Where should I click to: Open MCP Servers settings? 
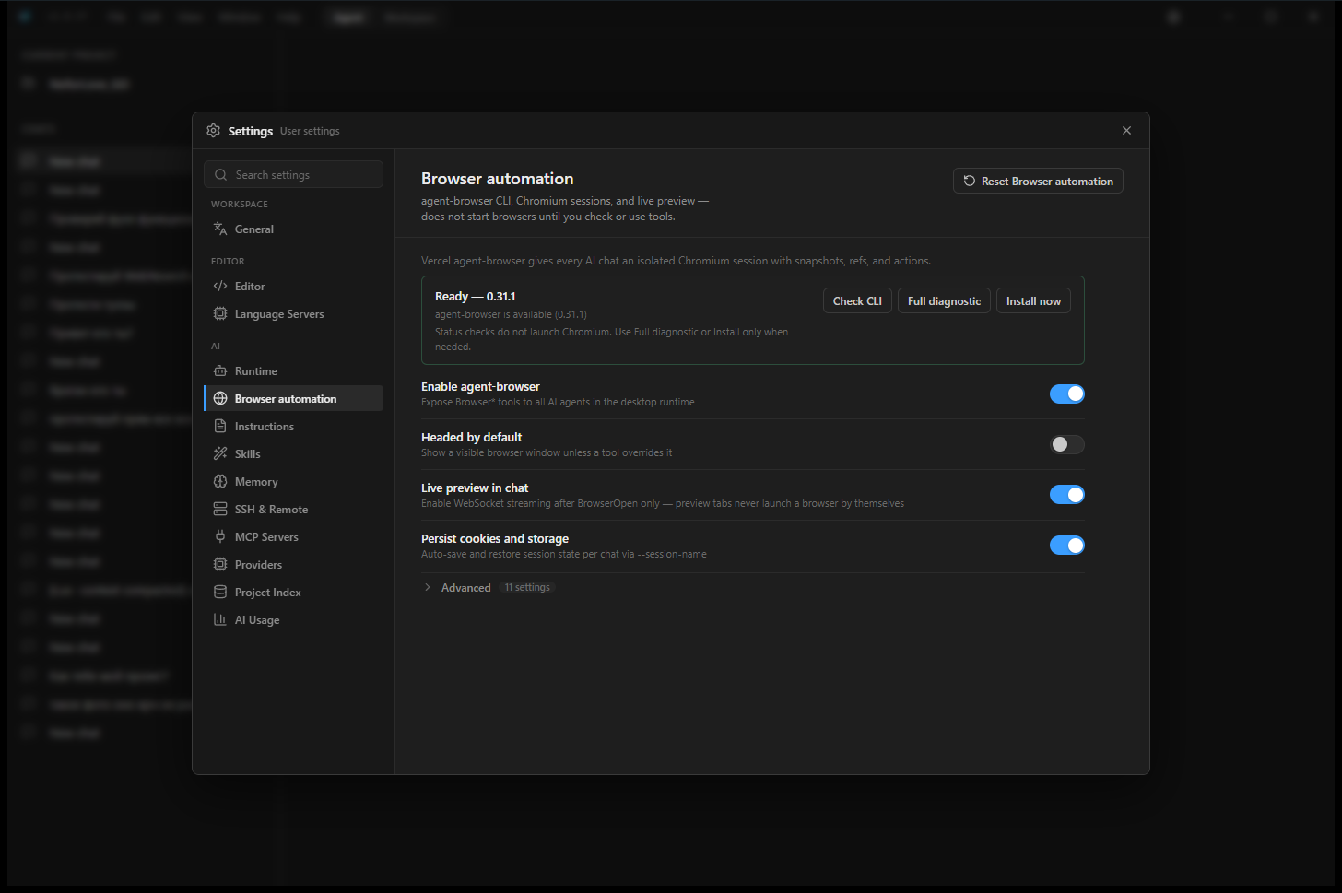pyautogui.click(x=293, y=537)
